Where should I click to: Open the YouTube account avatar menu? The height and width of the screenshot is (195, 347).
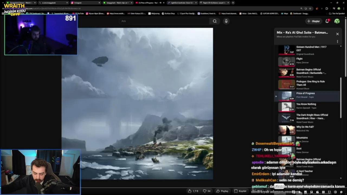coord(337,21)
